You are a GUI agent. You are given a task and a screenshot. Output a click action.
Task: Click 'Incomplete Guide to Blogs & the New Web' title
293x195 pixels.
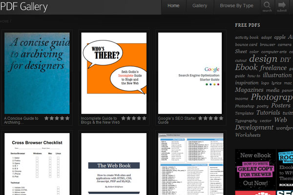coord(100,120)
